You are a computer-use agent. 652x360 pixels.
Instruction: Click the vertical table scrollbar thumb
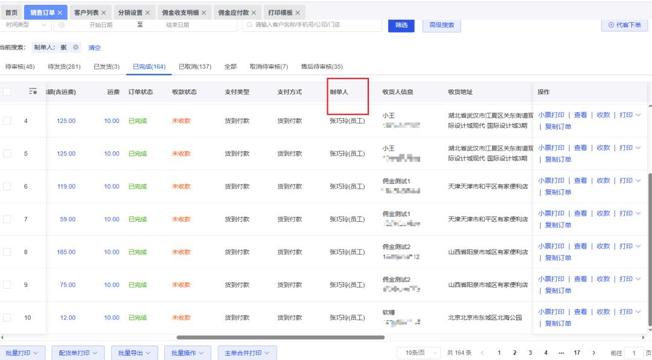[650, 249]
